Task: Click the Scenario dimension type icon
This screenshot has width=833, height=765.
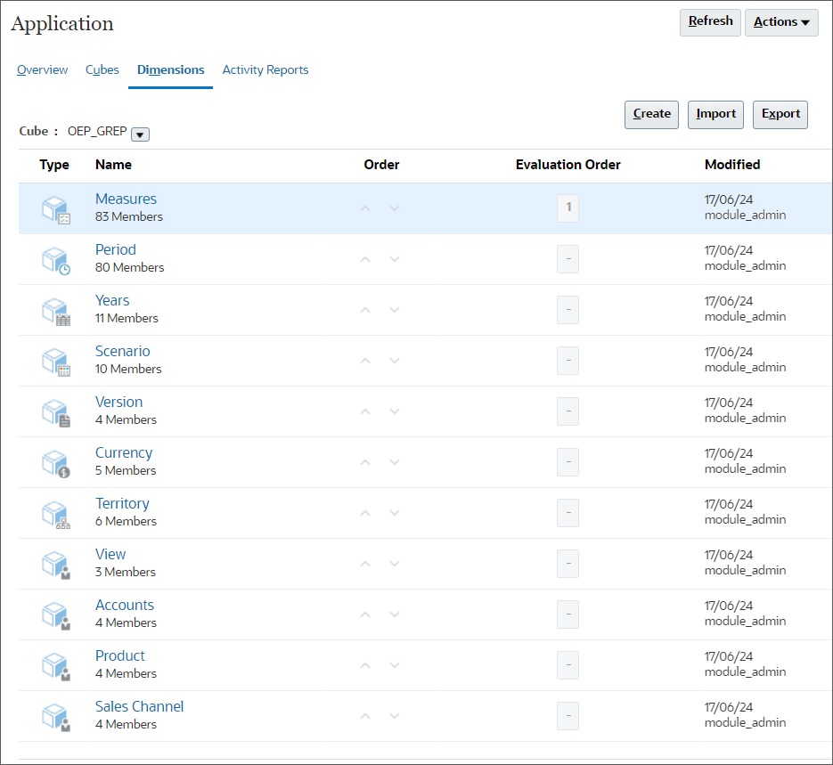Action: (x=56, y=362)
